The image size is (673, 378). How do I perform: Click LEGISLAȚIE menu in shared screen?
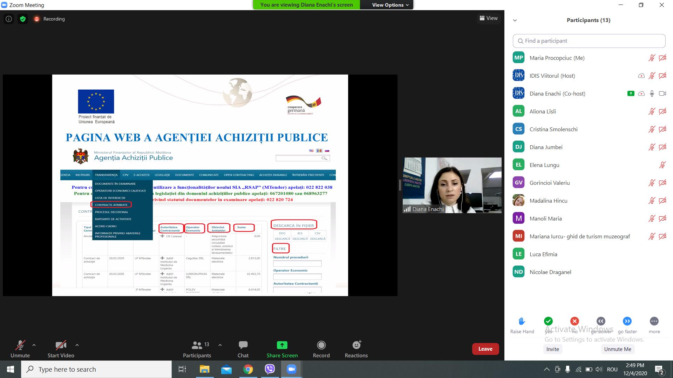point(162,175)
